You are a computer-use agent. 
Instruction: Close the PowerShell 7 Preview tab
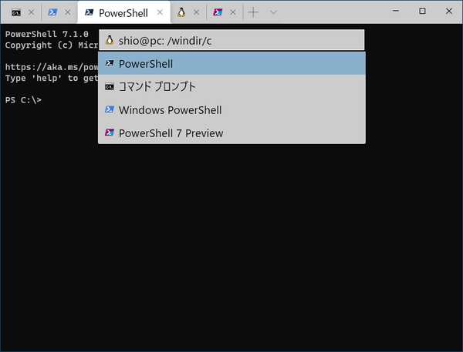click(x=233, y=12)
